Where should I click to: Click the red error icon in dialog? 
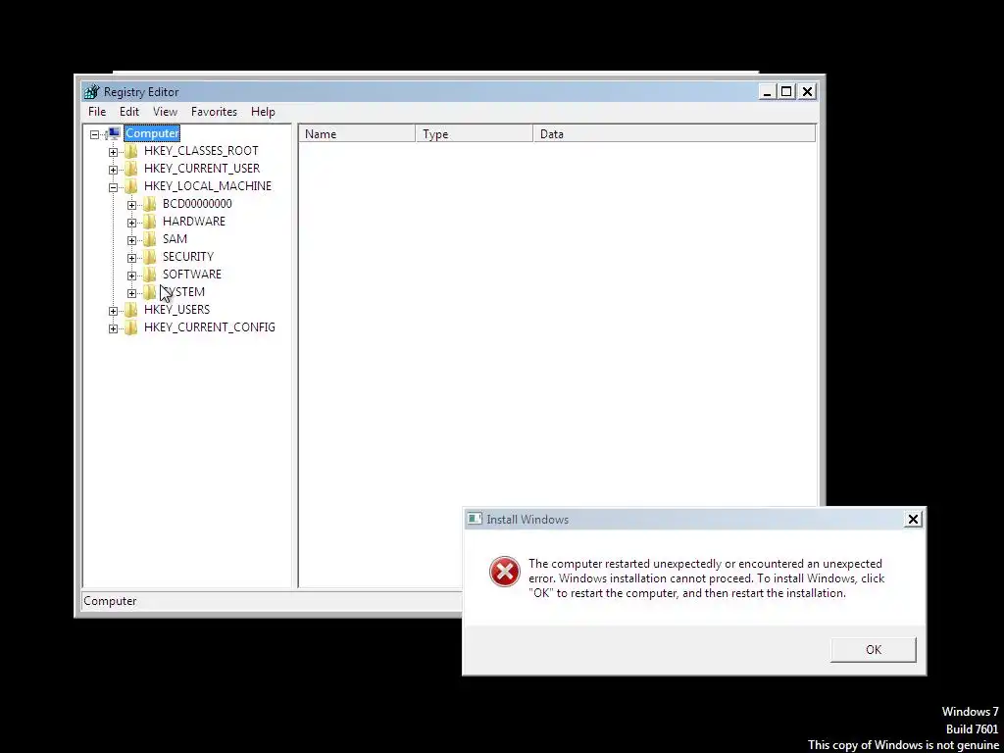[505, 572]
